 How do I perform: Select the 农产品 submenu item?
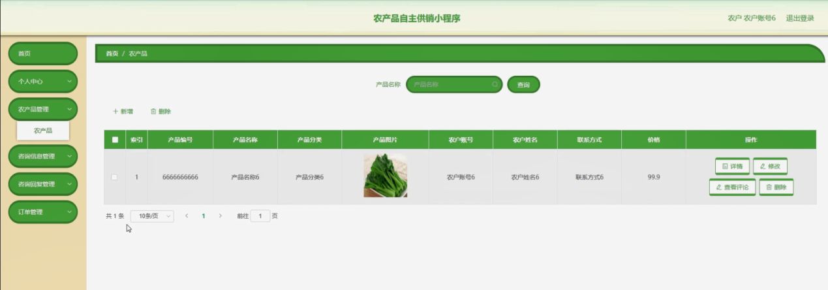click(x=43, y=131)
